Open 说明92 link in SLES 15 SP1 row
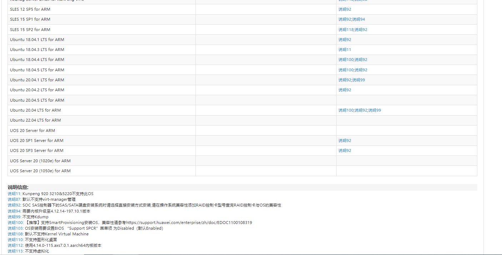Viewport: 502px width, 255px height. coord(345,19)
